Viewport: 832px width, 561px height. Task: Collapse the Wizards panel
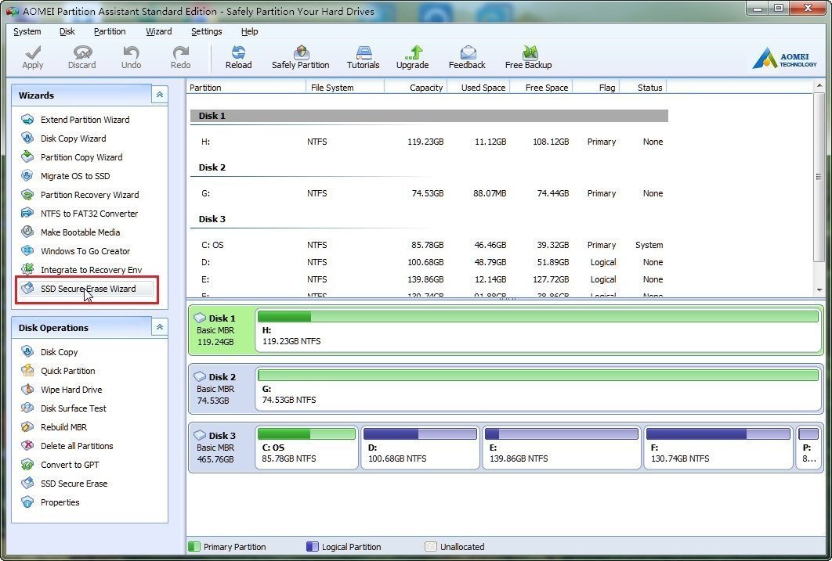click(x=159, y=95)
